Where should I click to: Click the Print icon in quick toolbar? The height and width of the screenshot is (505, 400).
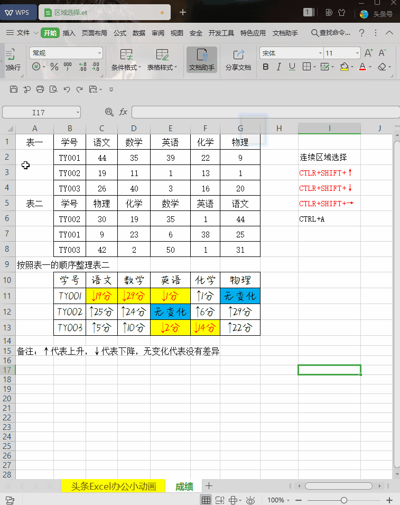pyautogui.click(x=40, y=89)
